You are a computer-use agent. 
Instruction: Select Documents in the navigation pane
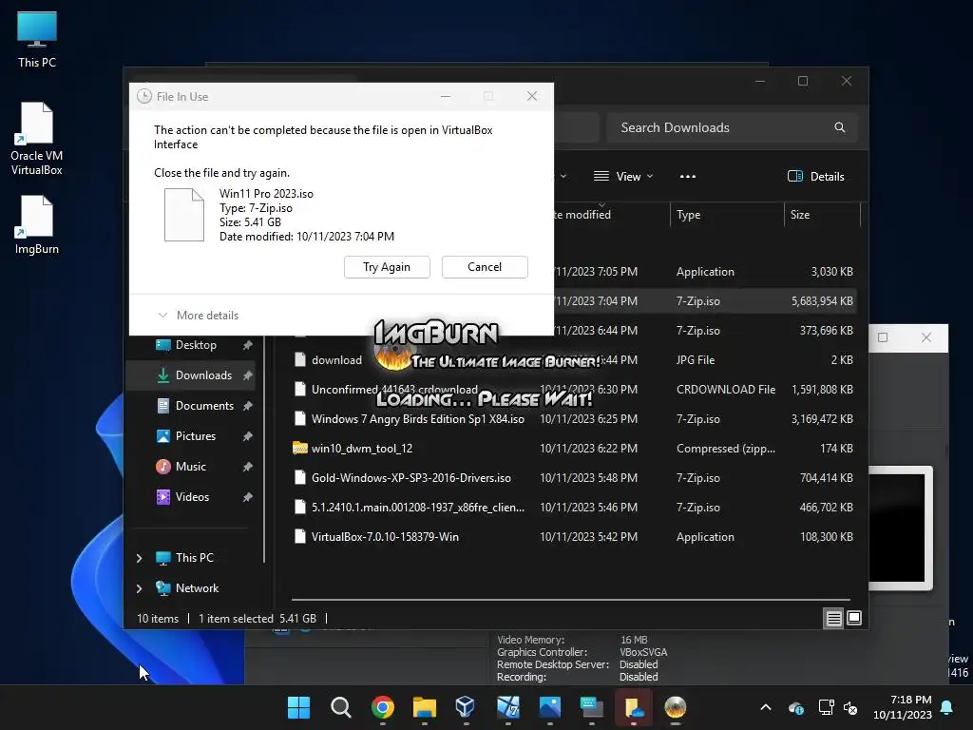point(204,406)
